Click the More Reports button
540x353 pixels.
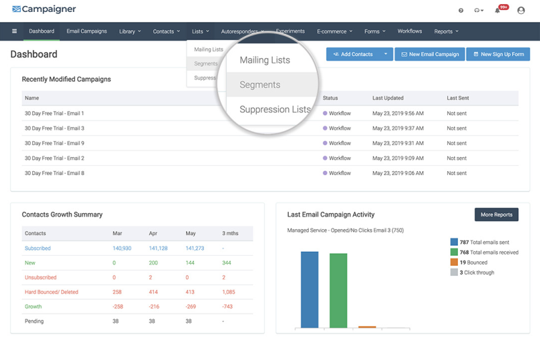[x=496, y=214]
